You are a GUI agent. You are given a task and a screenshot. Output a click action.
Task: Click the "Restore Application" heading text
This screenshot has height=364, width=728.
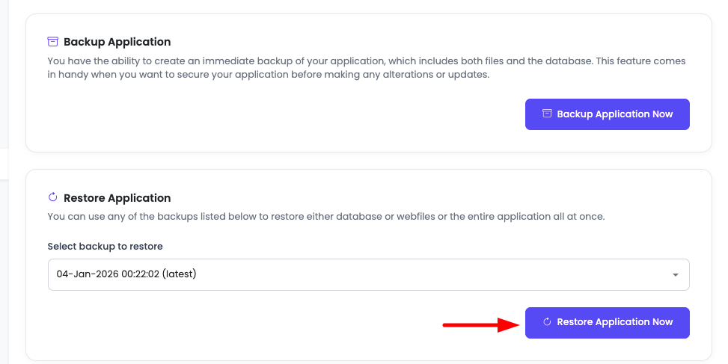tap(117, 198)
